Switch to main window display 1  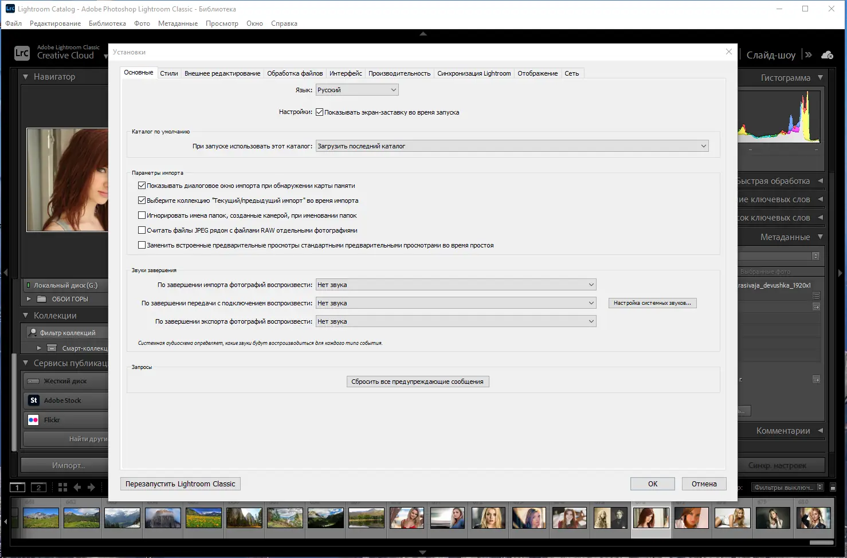tap(17, 488)
